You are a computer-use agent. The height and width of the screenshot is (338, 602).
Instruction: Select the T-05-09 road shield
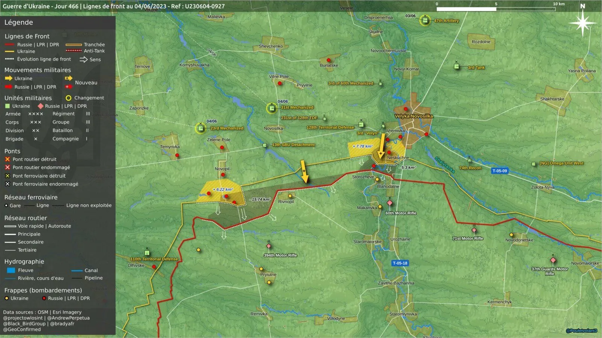pyautogui.click(x=500, y=171)
